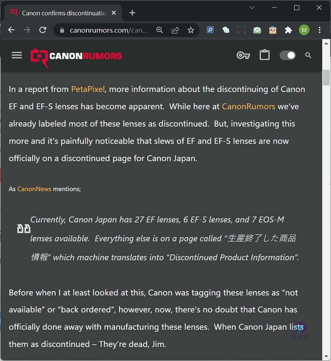Open the CanonNews link
This screenshot has width=331, height=361.
point(34,189)
